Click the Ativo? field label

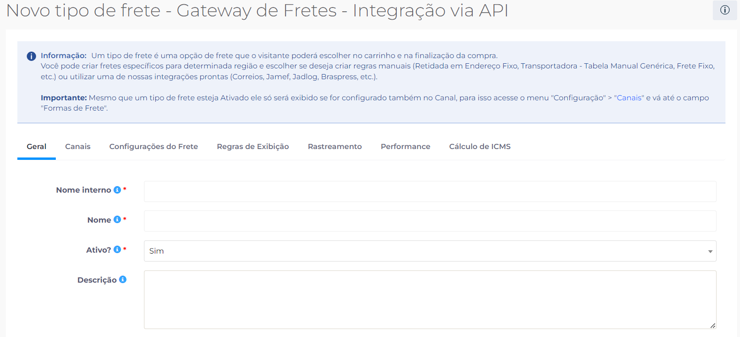pos(98,250)
